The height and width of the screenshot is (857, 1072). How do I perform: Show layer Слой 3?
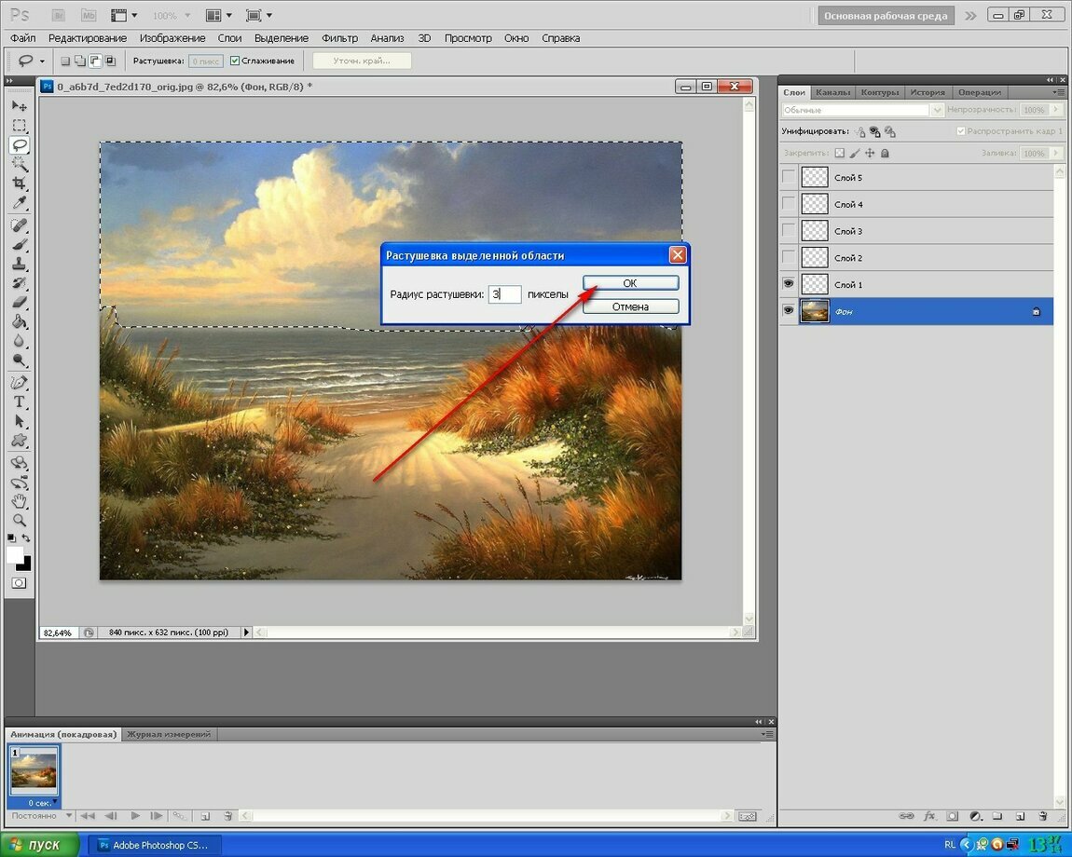(x=789, y=230)
